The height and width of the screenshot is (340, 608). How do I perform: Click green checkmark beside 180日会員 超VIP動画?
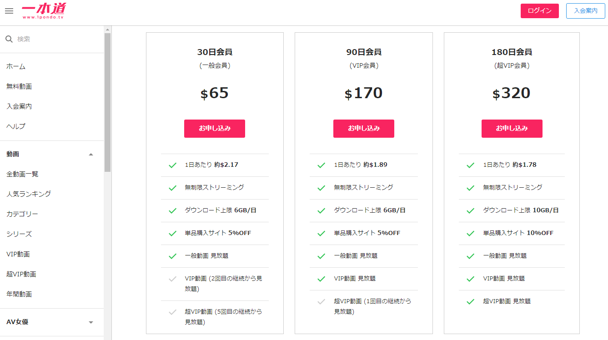click(471, 301)
